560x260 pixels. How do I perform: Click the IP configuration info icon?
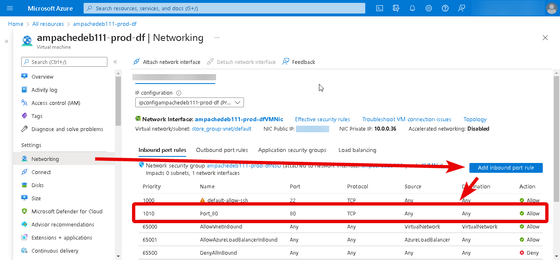(179, 93)
